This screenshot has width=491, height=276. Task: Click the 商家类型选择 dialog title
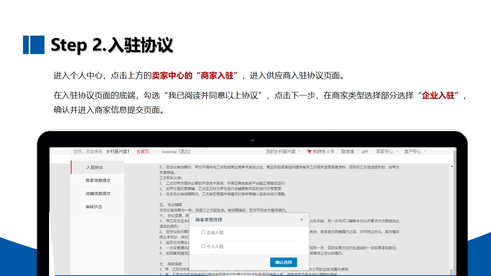click(x=209, y=220)
